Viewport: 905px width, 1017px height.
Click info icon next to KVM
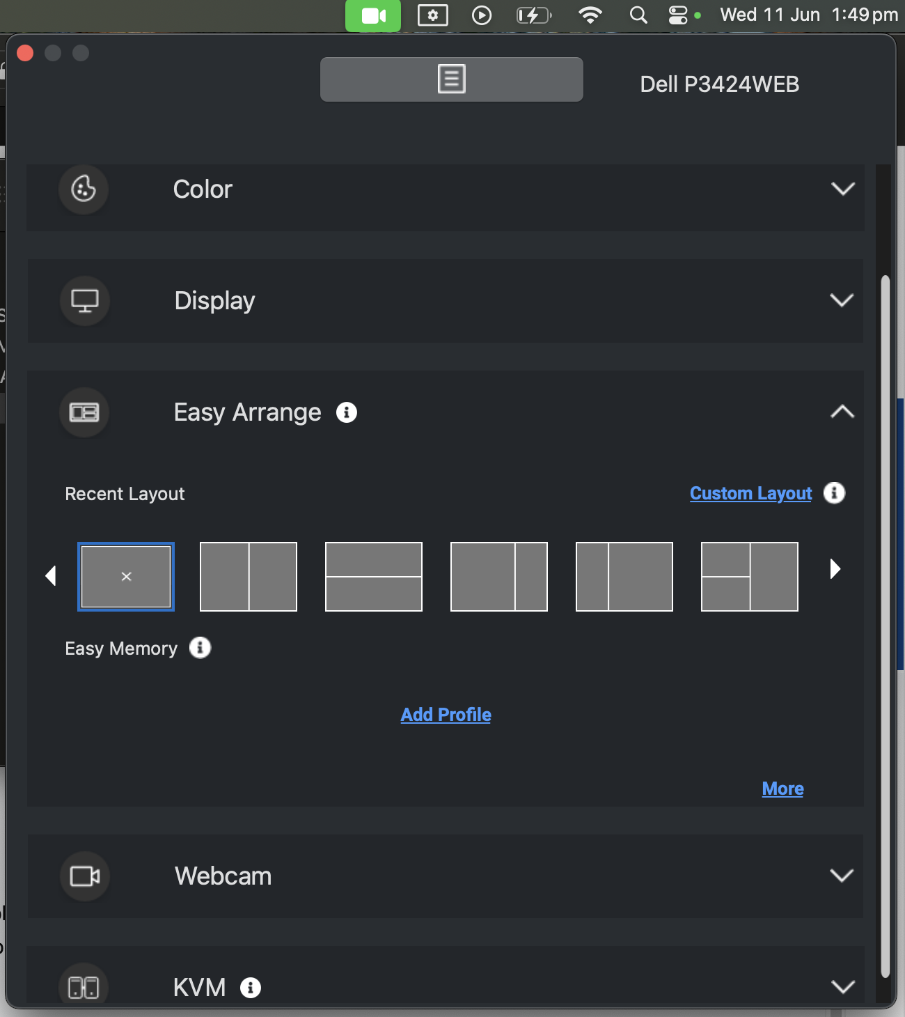pyautogui.click(x=251, y=987)
